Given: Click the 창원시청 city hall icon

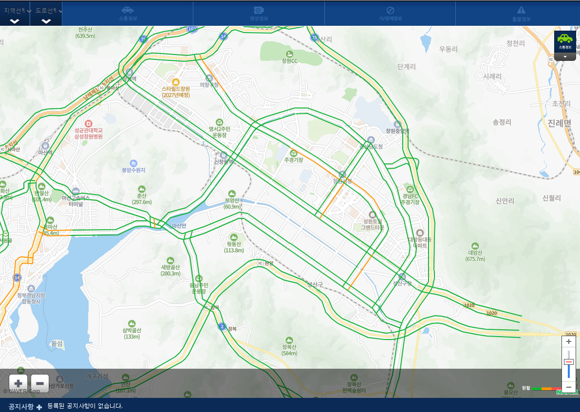Looking at the screenshot, I should click(342, 174).
